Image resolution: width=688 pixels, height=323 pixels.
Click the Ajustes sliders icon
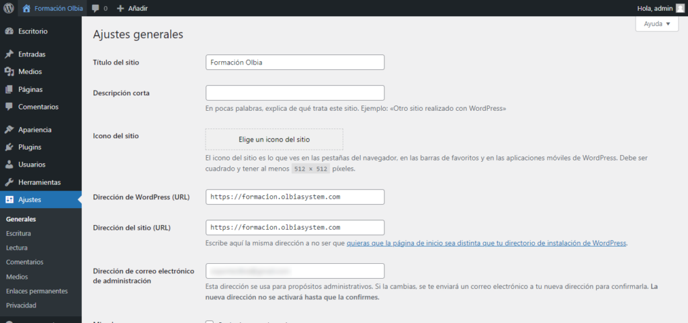tap(9, 200)
